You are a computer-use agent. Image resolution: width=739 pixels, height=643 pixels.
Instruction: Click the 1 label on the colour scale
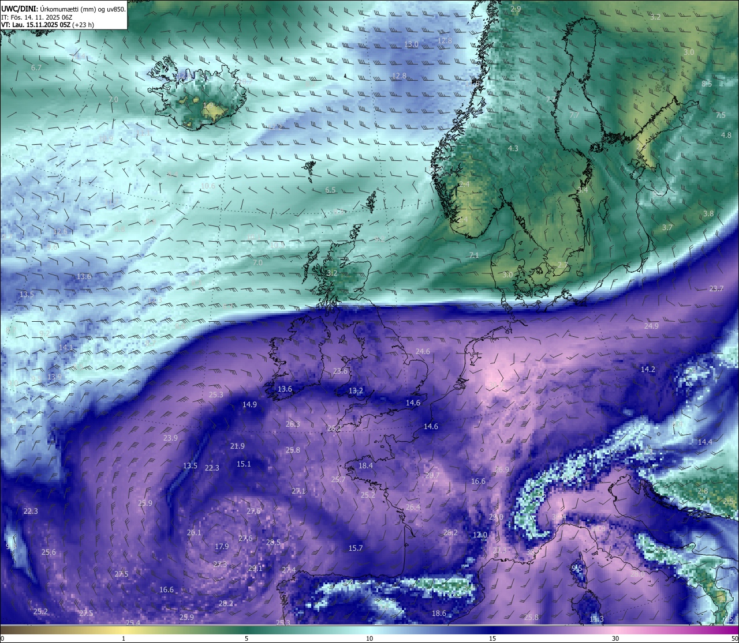(x=124, y=638)
